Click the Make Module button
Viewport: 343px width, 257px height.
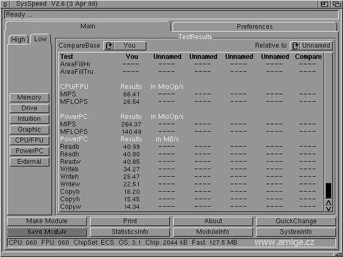tap(47, 221)
